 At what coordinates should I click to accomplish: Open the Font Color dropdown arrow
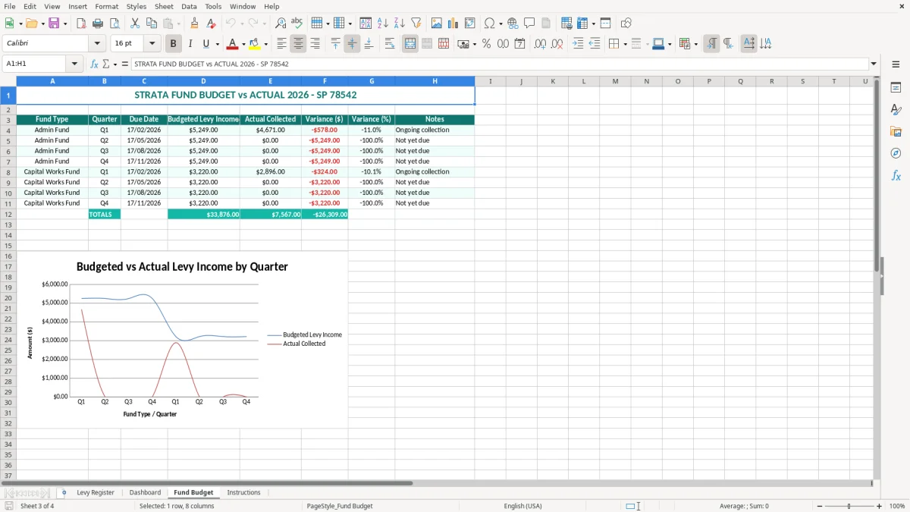point(243,44)
